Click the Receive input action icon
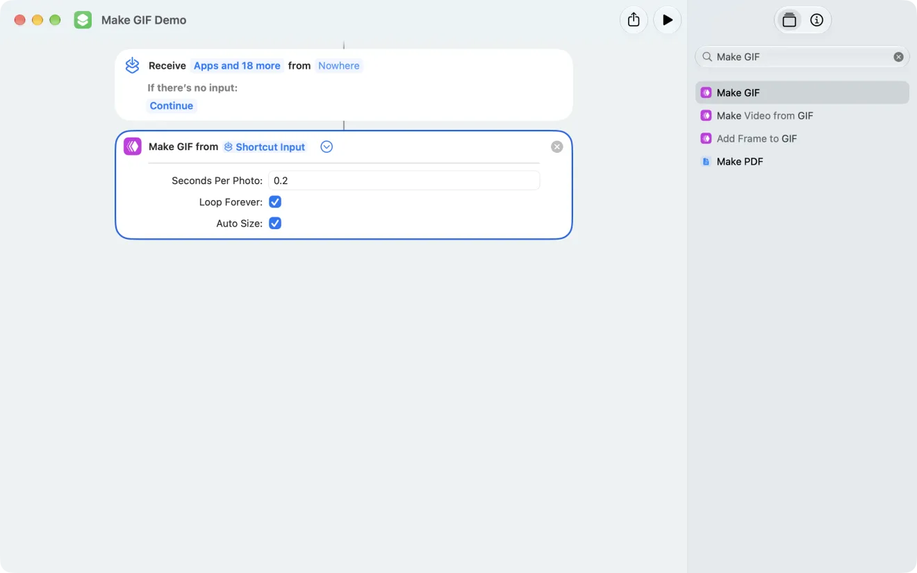Screen dimensions: 917x573 click(132, 65)
